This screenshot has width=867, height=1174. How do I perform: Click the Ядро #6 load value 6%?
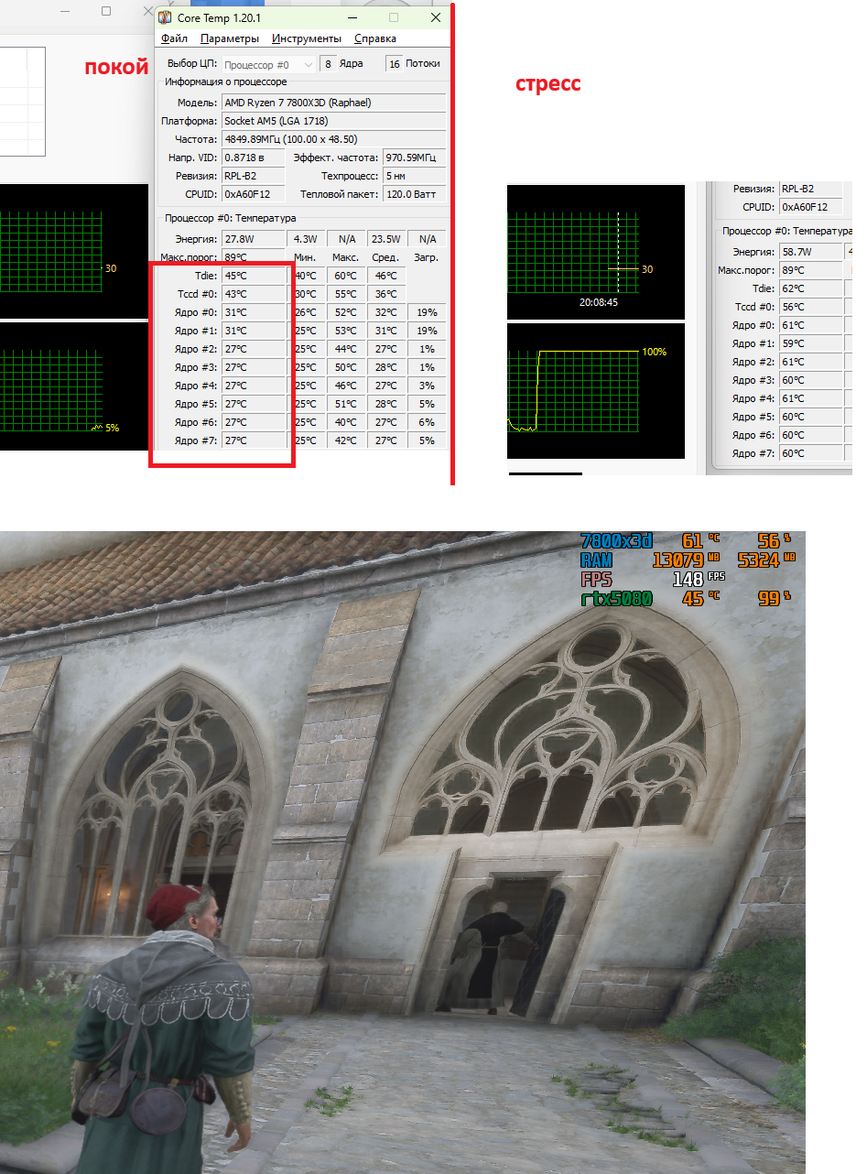426,422
